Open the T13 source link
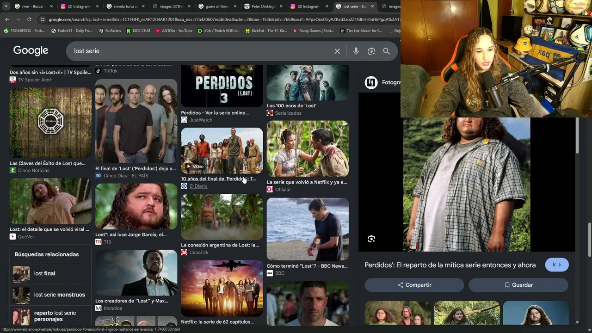The image size is (592, 333). point(103,242)
